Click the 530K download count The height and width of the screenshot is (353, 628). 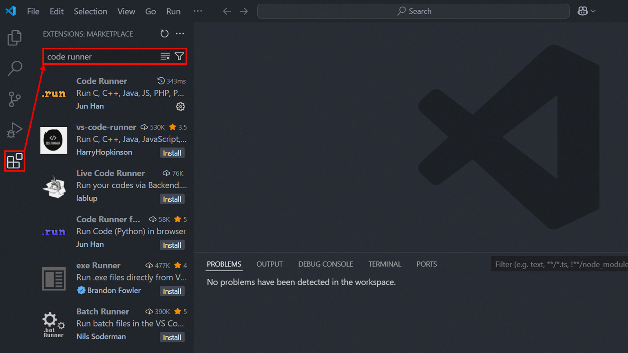click(153, 127)
